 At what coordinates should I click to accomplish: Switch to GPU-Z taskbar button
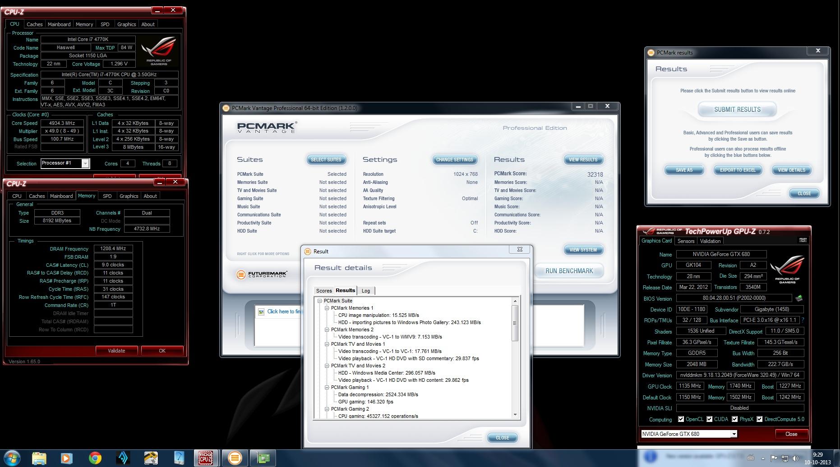click(x=262, y=458)
